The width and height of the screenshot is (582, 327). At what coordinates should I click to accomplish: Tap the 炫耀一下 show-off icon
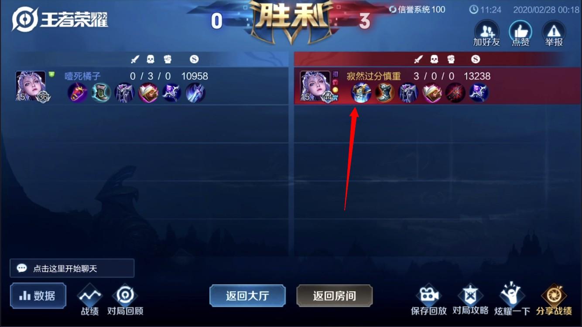pyautogui.click(x=512, y=300)
